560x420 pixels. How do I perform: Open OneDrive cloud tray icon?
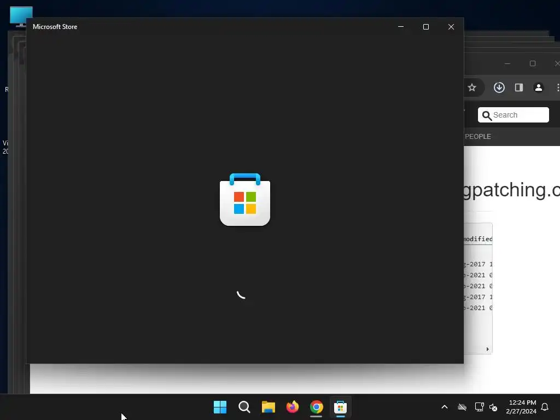[462, 407]
